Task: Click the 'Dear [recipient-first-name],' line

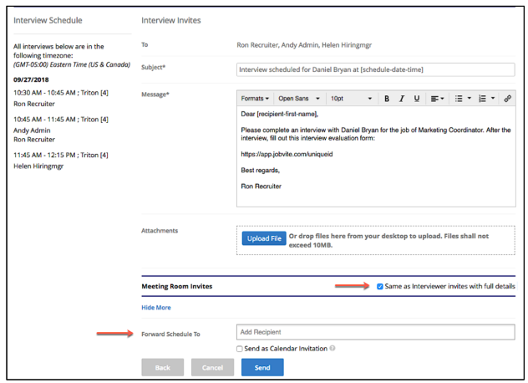Action: tap(280, 114)
